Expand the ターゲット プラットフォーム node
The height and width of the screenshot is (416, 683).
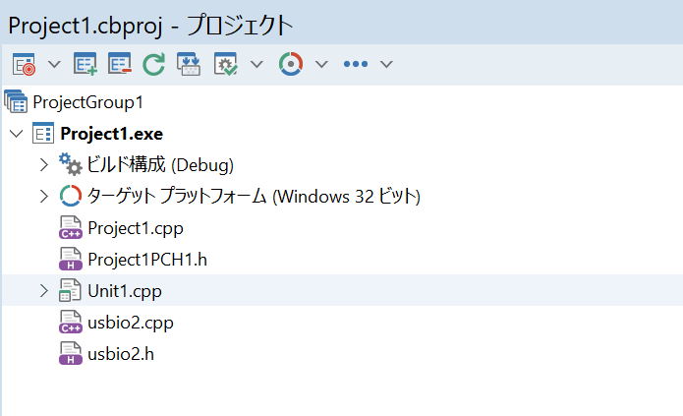click(43, 196)
